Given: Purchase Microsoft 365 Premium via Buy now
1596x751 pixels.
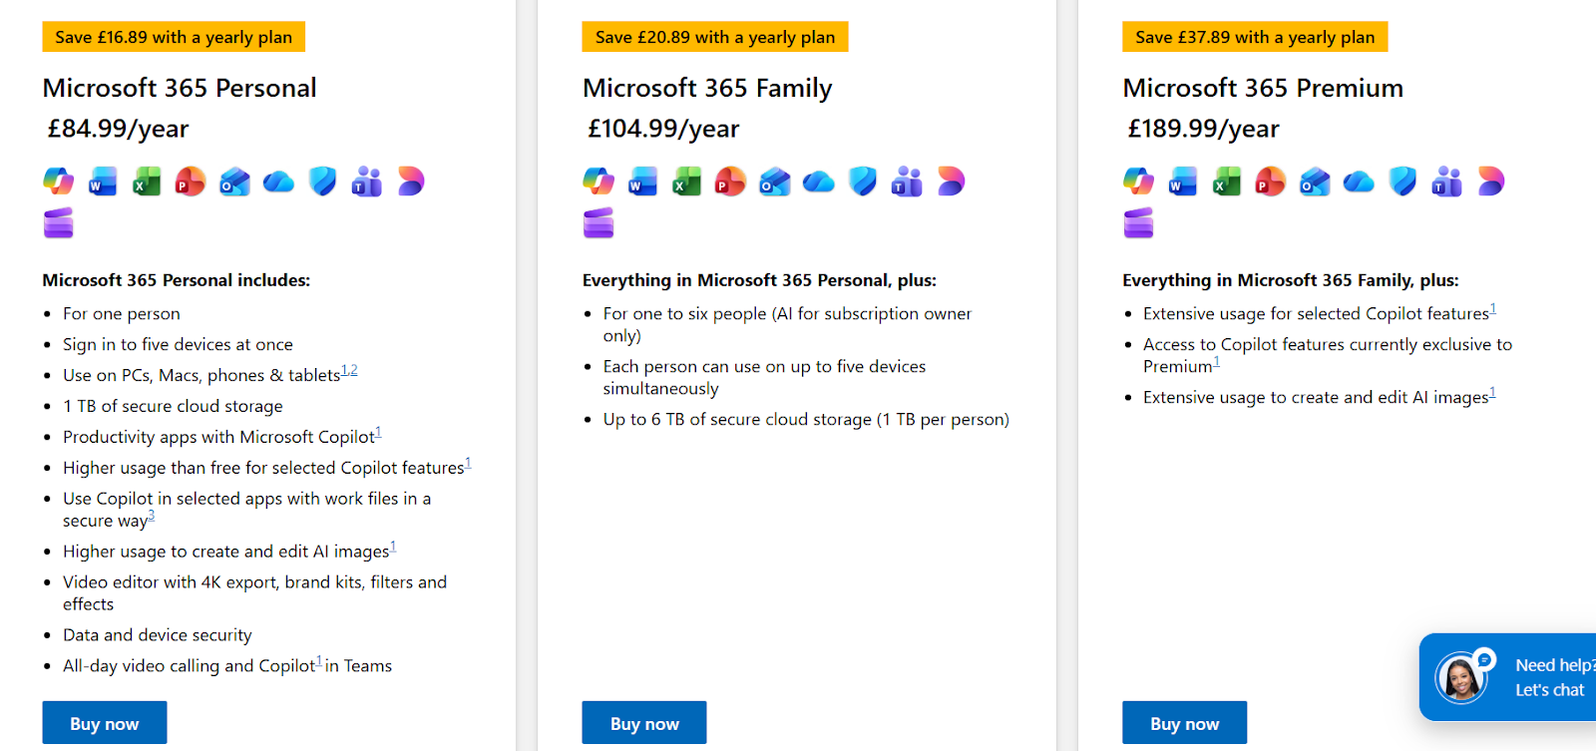Looking at the screenshot, I should [1184, 723].
